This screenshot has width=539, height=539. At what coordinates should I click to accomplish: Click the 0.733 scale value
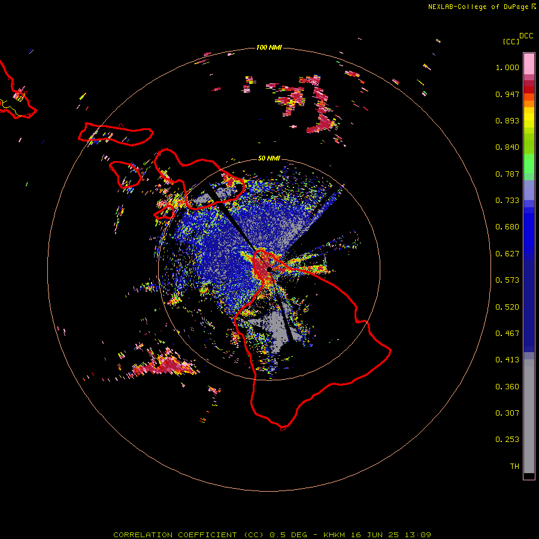(x=507, y=201)
